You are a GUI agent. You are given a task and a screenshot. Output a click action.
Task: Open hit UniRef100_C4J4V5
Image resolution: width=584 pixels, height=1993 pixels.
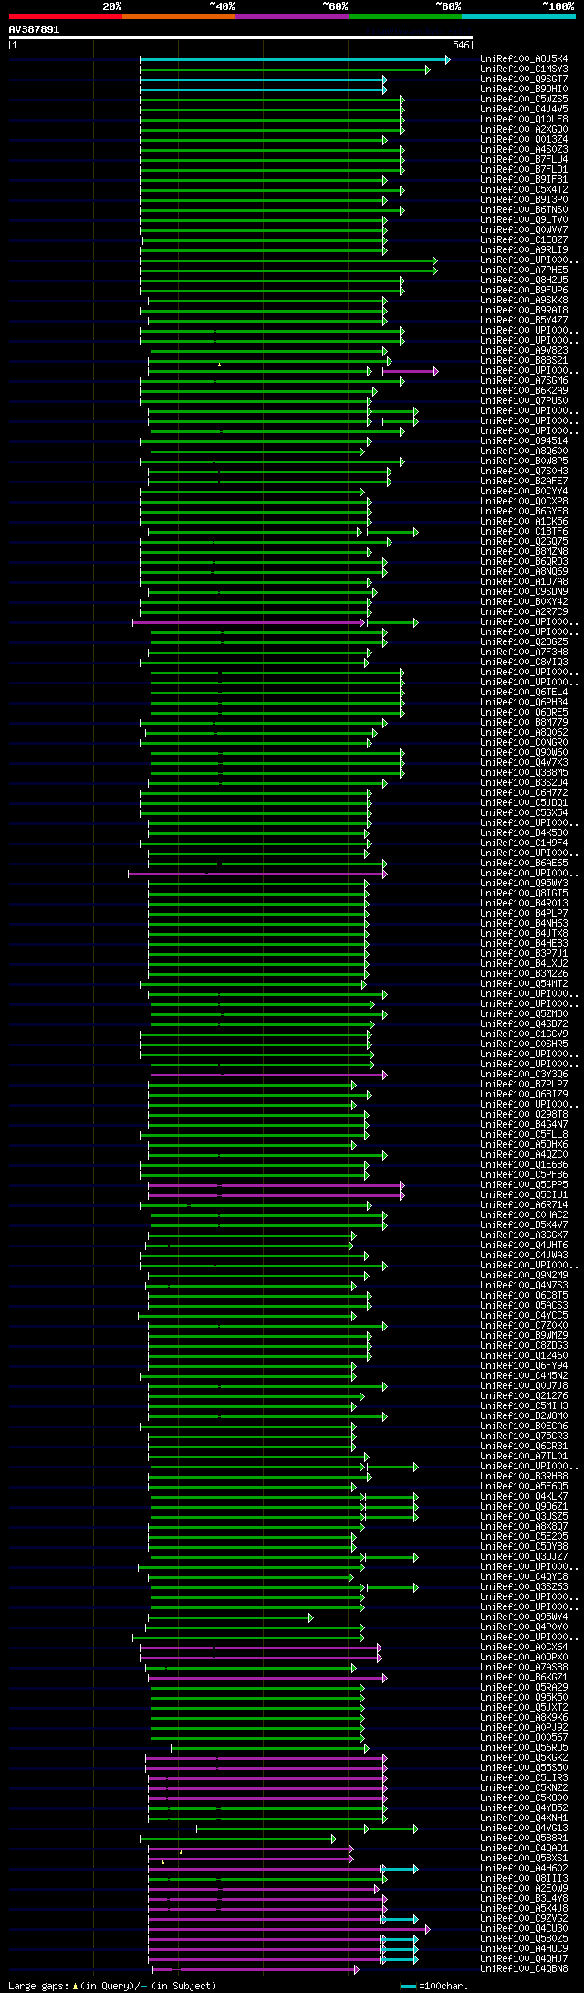pos(524,110)
